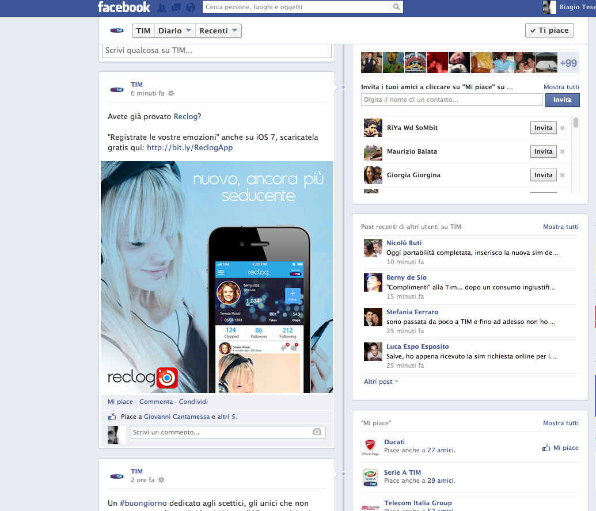Click invite list scrollbar

[x=576, y=123]
